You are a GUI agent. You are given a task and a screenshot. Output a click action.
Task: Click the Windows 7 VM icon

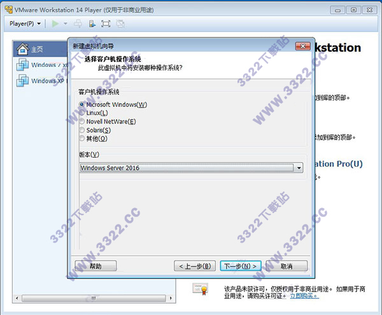[22, 65]
